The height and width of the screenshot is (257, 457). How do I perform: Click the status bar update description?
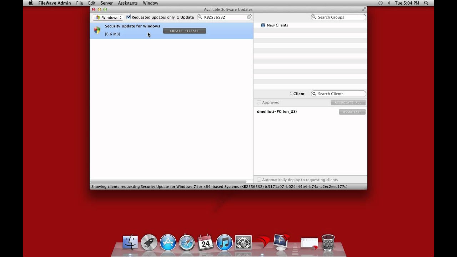219,187
